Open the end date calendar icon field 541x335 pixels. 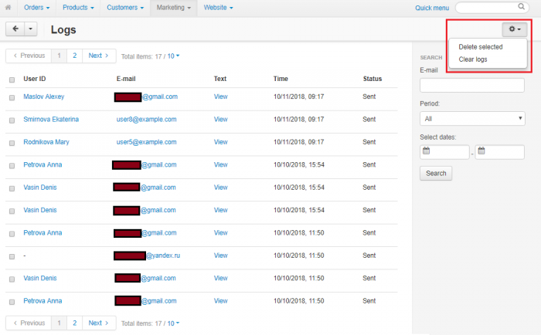pos(499,152)
